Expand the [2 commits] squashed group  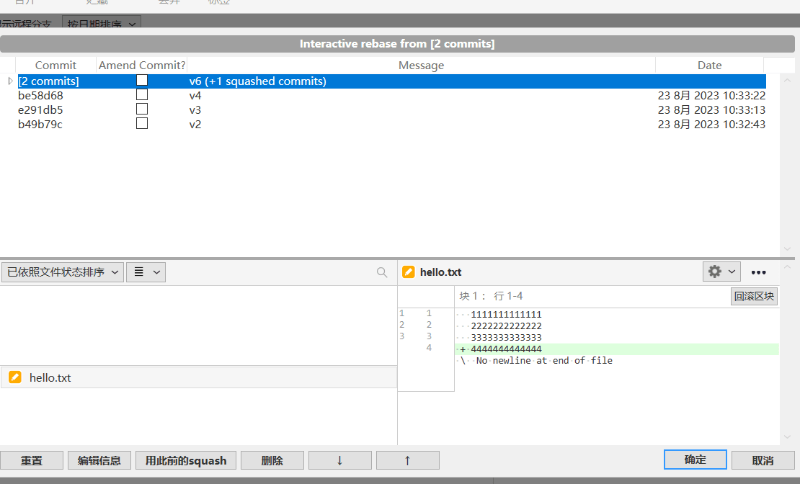(10, 81)
